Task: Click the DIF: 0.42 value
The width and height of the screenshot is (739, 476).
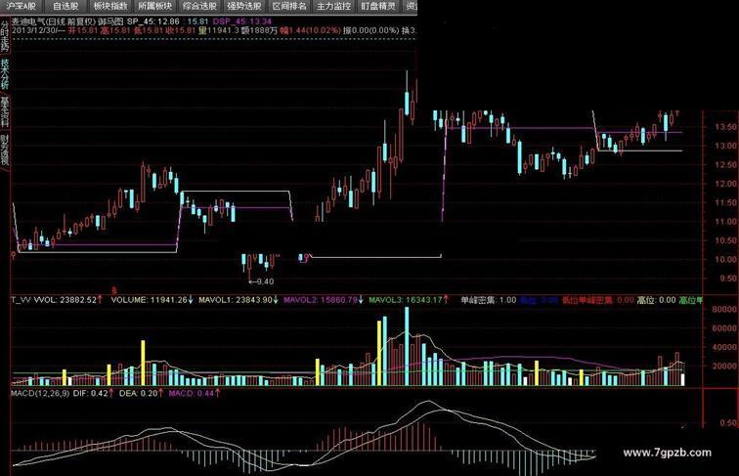Action: click(x=91, y=393)
